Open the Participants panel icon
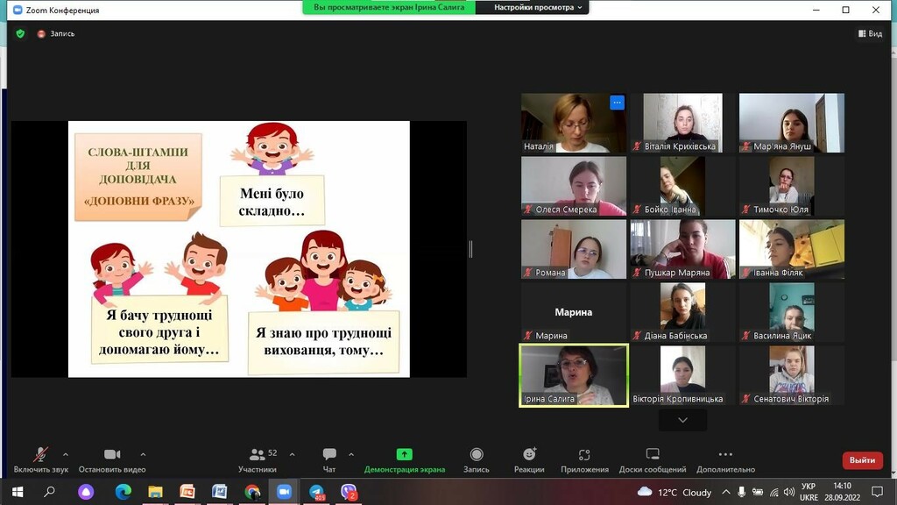The width and height of the screenshot is (897, 505). point(258,455)
